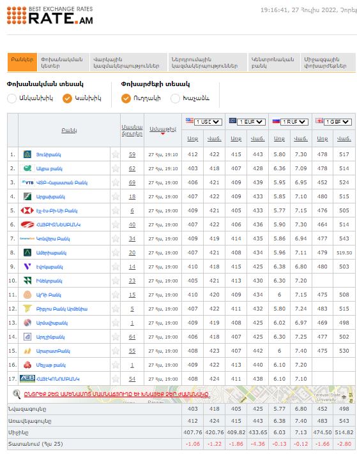Select the cash (Կանխիկ) radio button

(x=67, y=98)
